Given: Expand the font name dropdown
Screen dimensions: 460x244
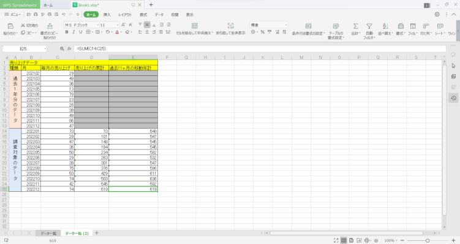Looking at the screenshot, I should coord(97,25).
